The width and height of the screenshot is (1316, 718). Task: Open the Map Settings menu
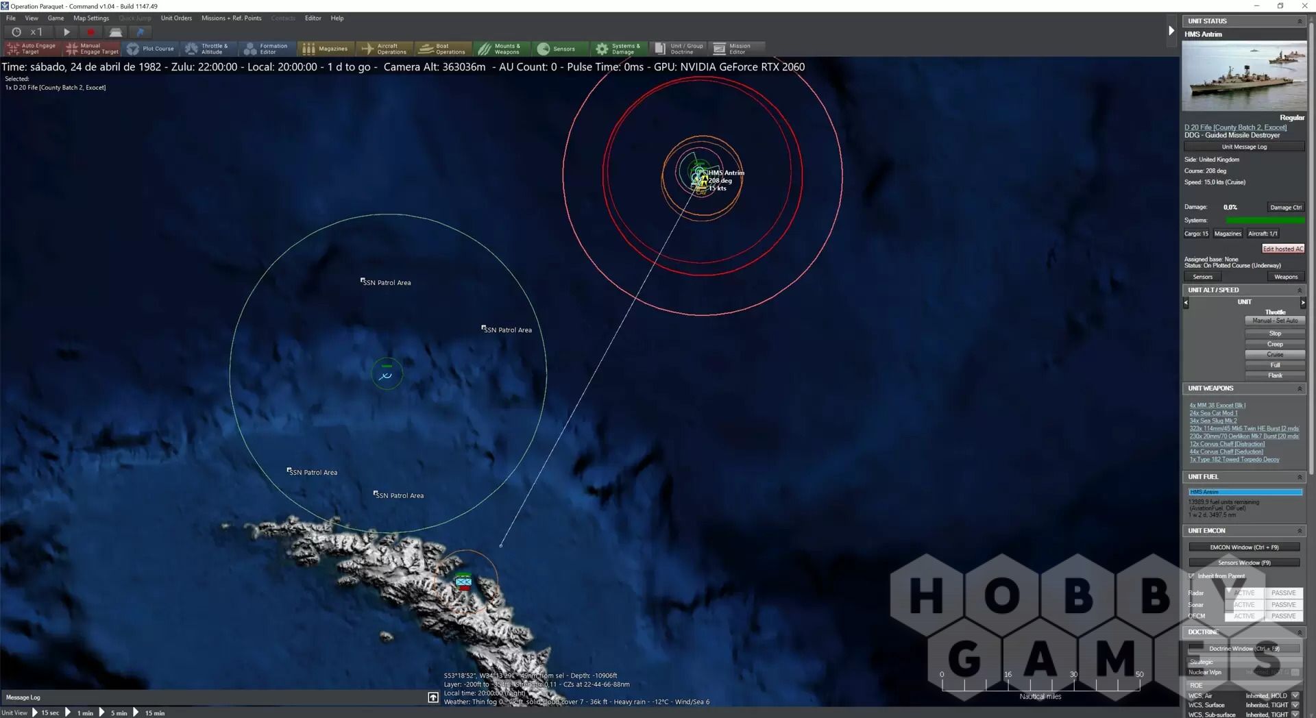coord(91,18)
